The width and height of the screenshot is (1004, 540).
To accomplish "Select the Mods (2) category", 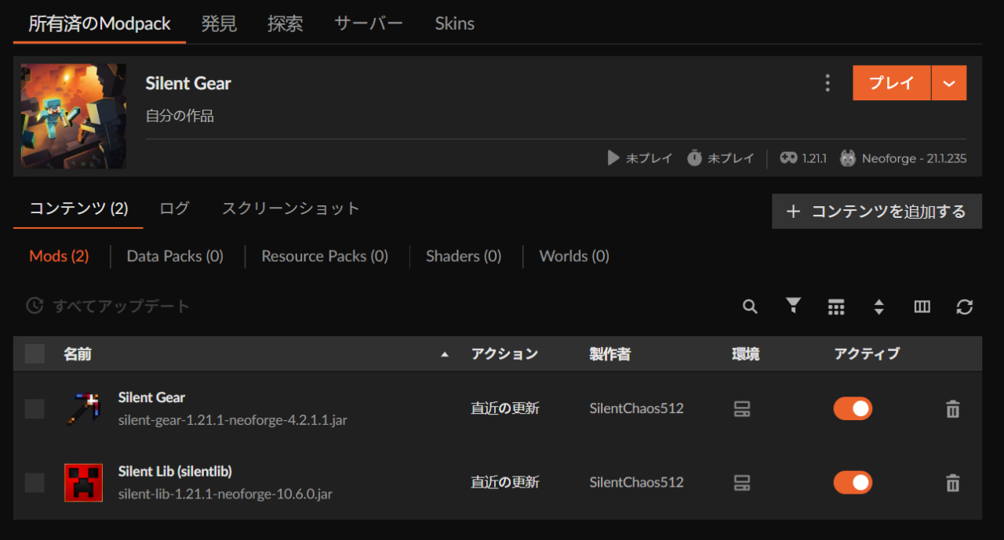I will click(x=59, y=256).
